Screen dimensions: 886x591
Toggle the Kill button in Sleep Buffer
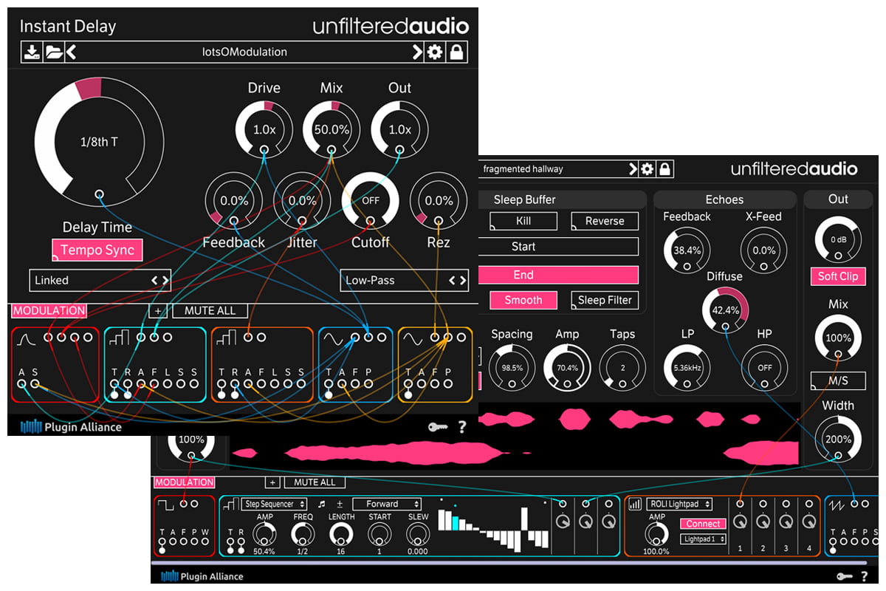click(x=523, y=221)
